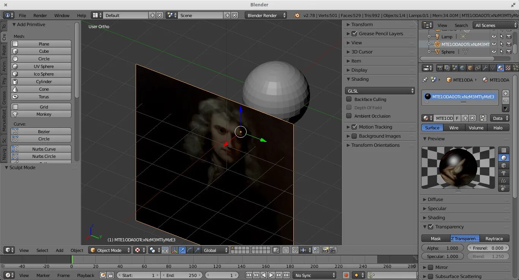519x280 pixels.
Task: Add a material slot with plus button
Action: (506, 93)
